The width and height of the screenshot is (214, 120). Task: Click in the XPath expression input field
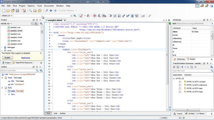point(41,16)
